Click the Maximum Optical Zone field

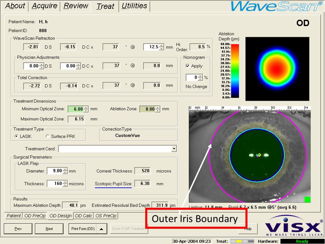tap(76, 119)
